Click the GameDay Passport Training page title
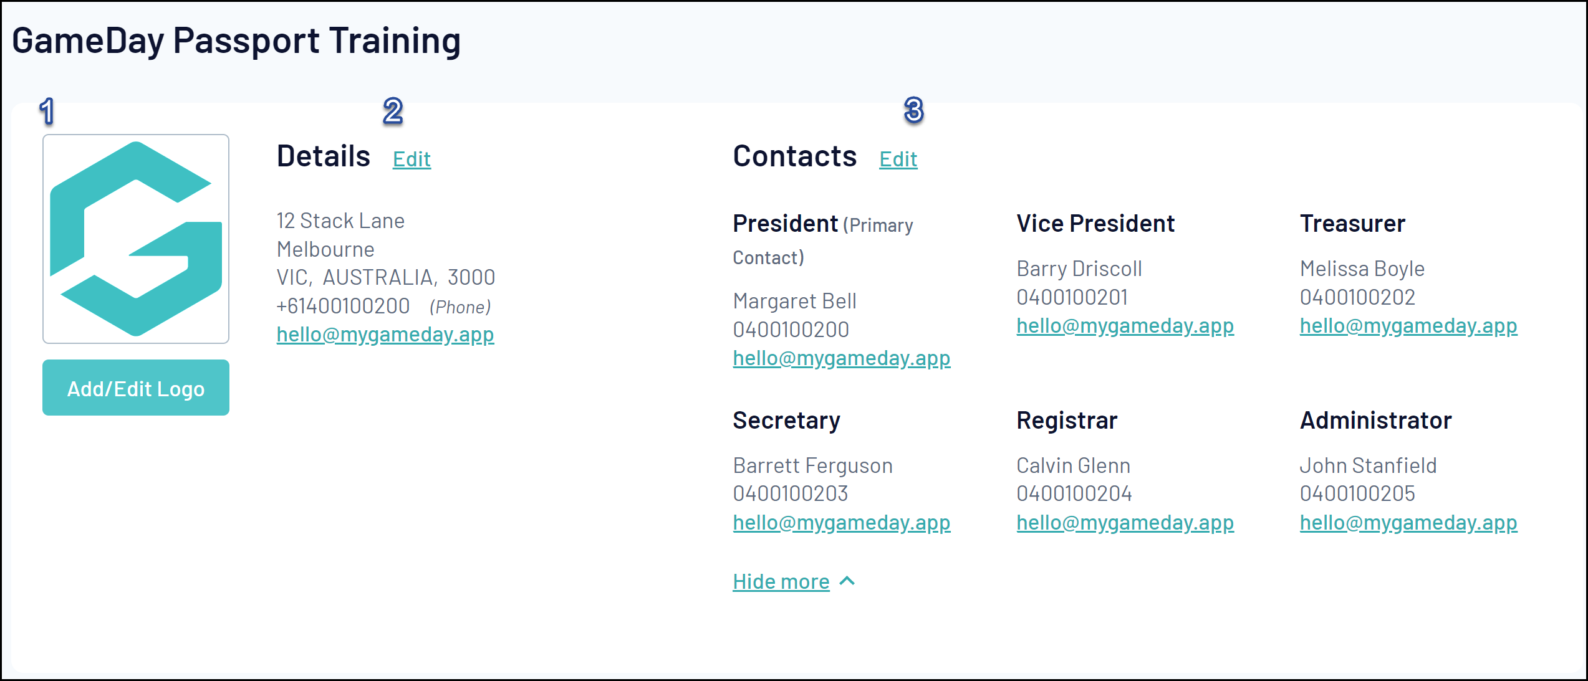Screen dimensions: 1588x681 point(236,41)
